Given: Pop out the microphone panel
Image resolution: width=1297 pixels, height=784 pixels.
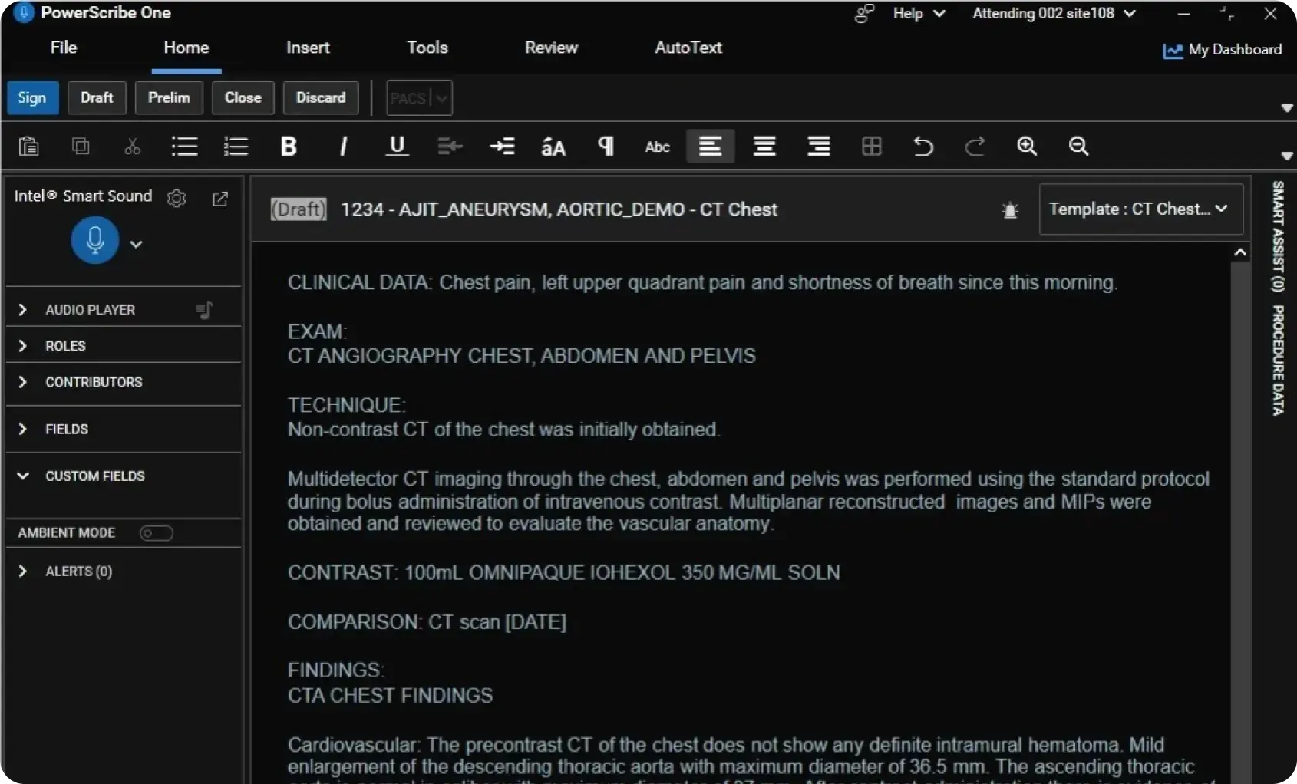Looking at the screenshot, I should coord(220,199).
